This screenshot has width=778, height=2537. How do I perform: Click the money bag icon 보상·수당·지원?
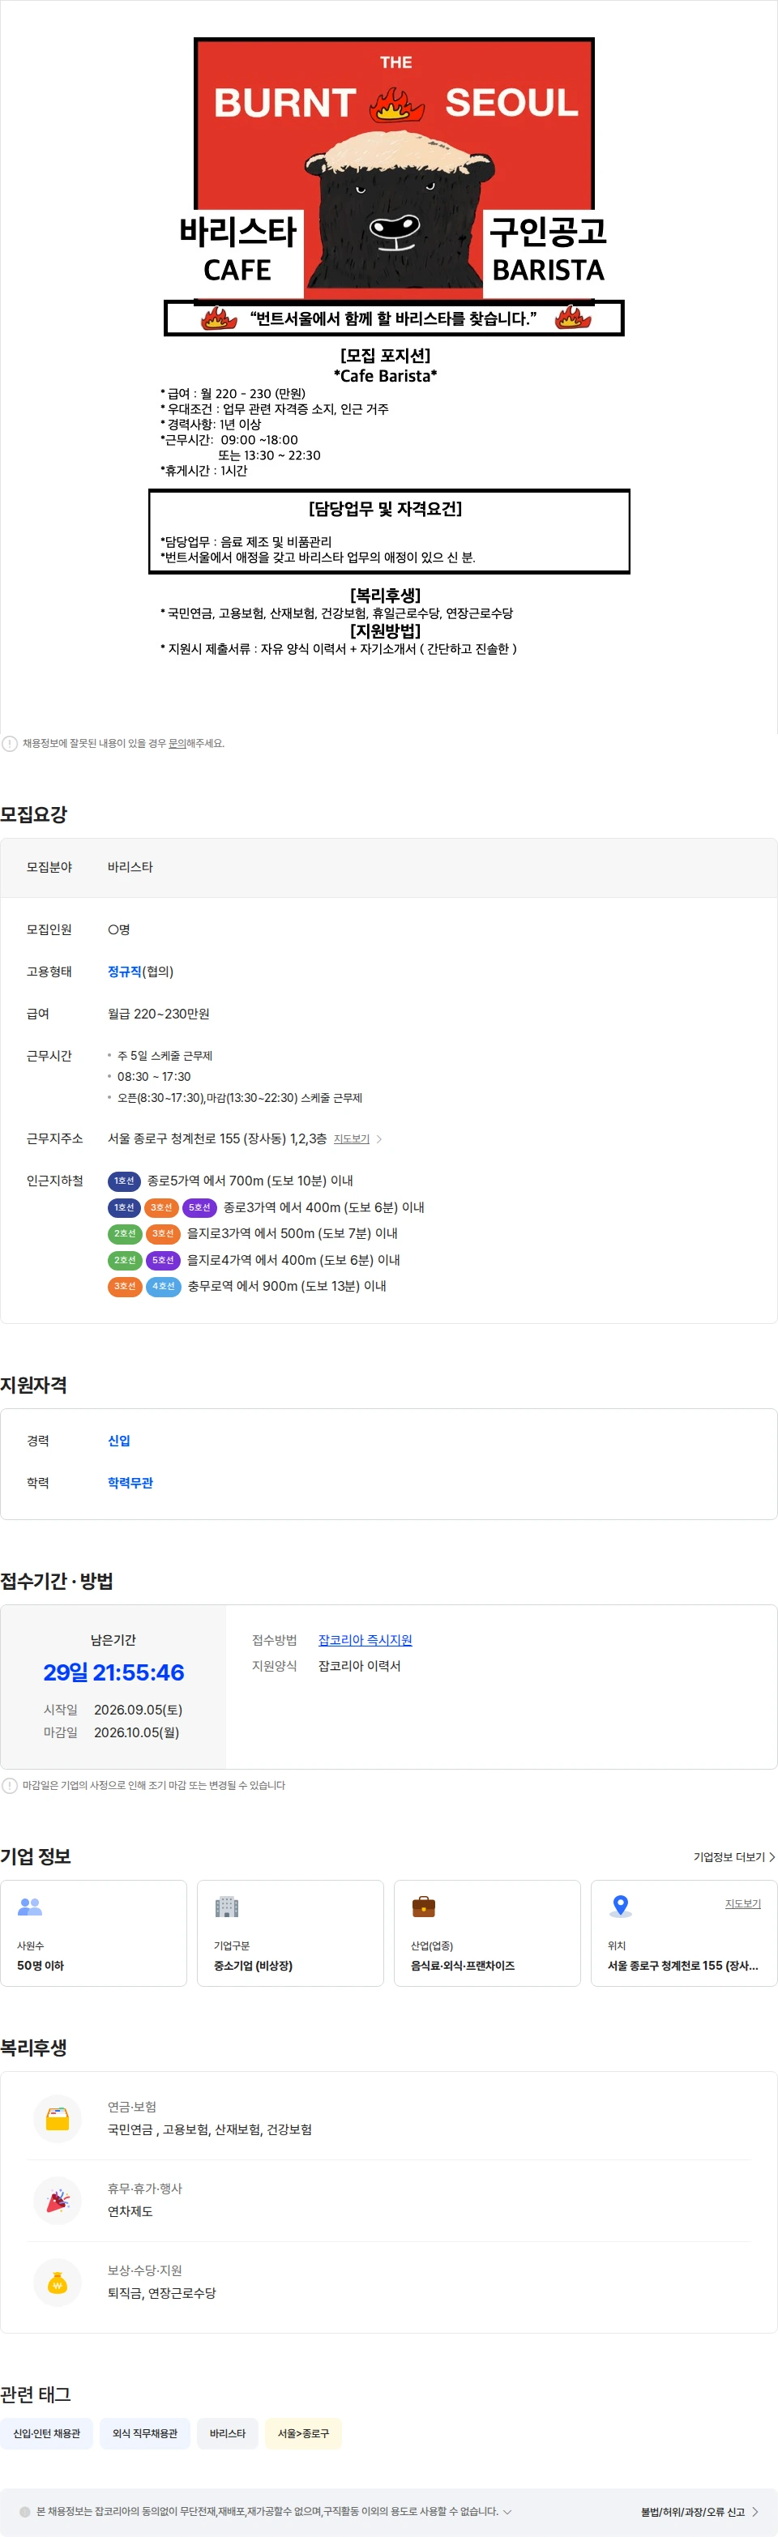pos(58,2282)
